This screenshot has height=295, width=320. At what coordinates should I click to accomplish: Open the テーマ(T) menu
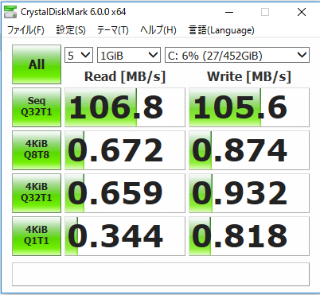[113, 30]
